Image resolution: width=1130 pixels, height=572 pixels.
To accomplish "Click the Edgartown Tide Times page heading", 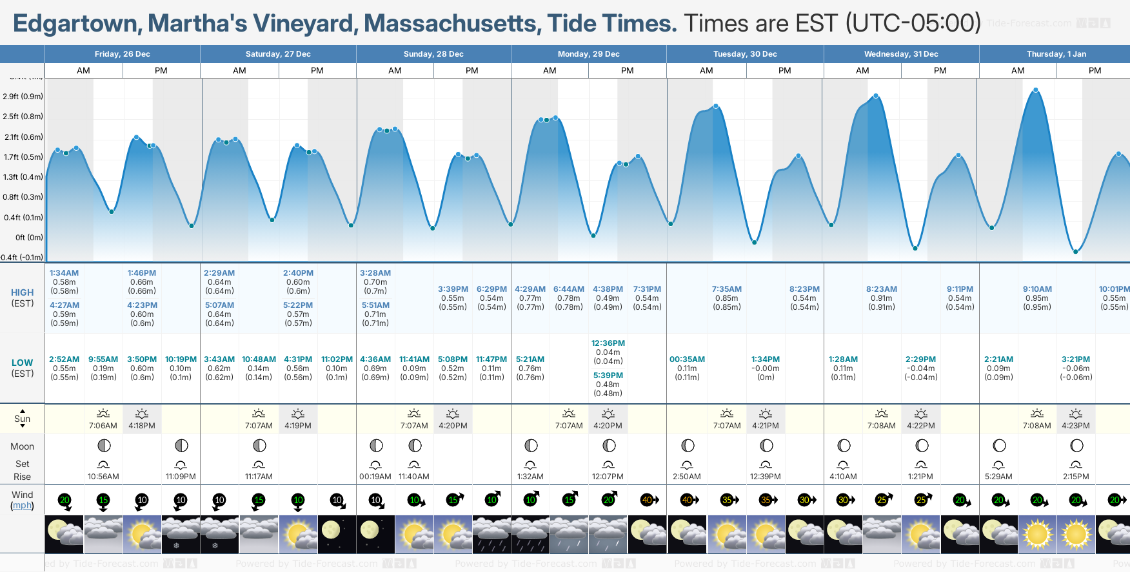I will point(345,24).
